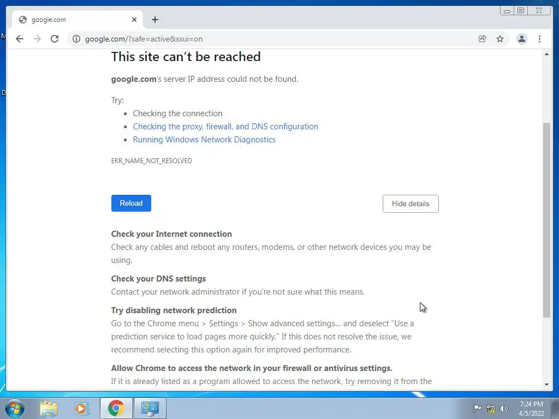Minimize the Chrome window
The image size is (559, 419).
point(507,11)
